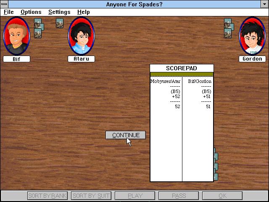Click the +51 score entry
This screenshot has height=202, width=269.
pos(207,96)
